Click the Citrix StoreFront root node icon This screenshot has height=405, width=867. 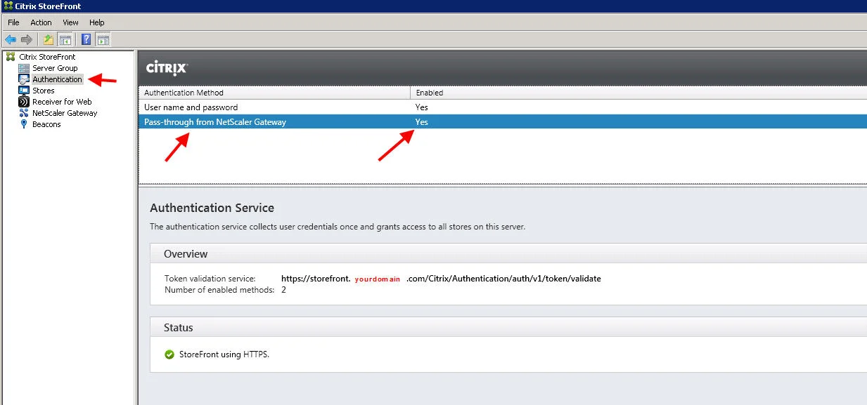coord(11,57)
